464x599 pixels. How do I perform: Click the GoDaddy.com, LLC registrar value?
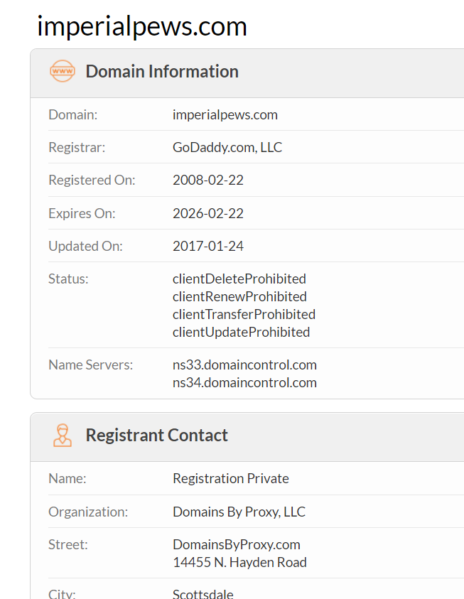(x=227, y=148)
